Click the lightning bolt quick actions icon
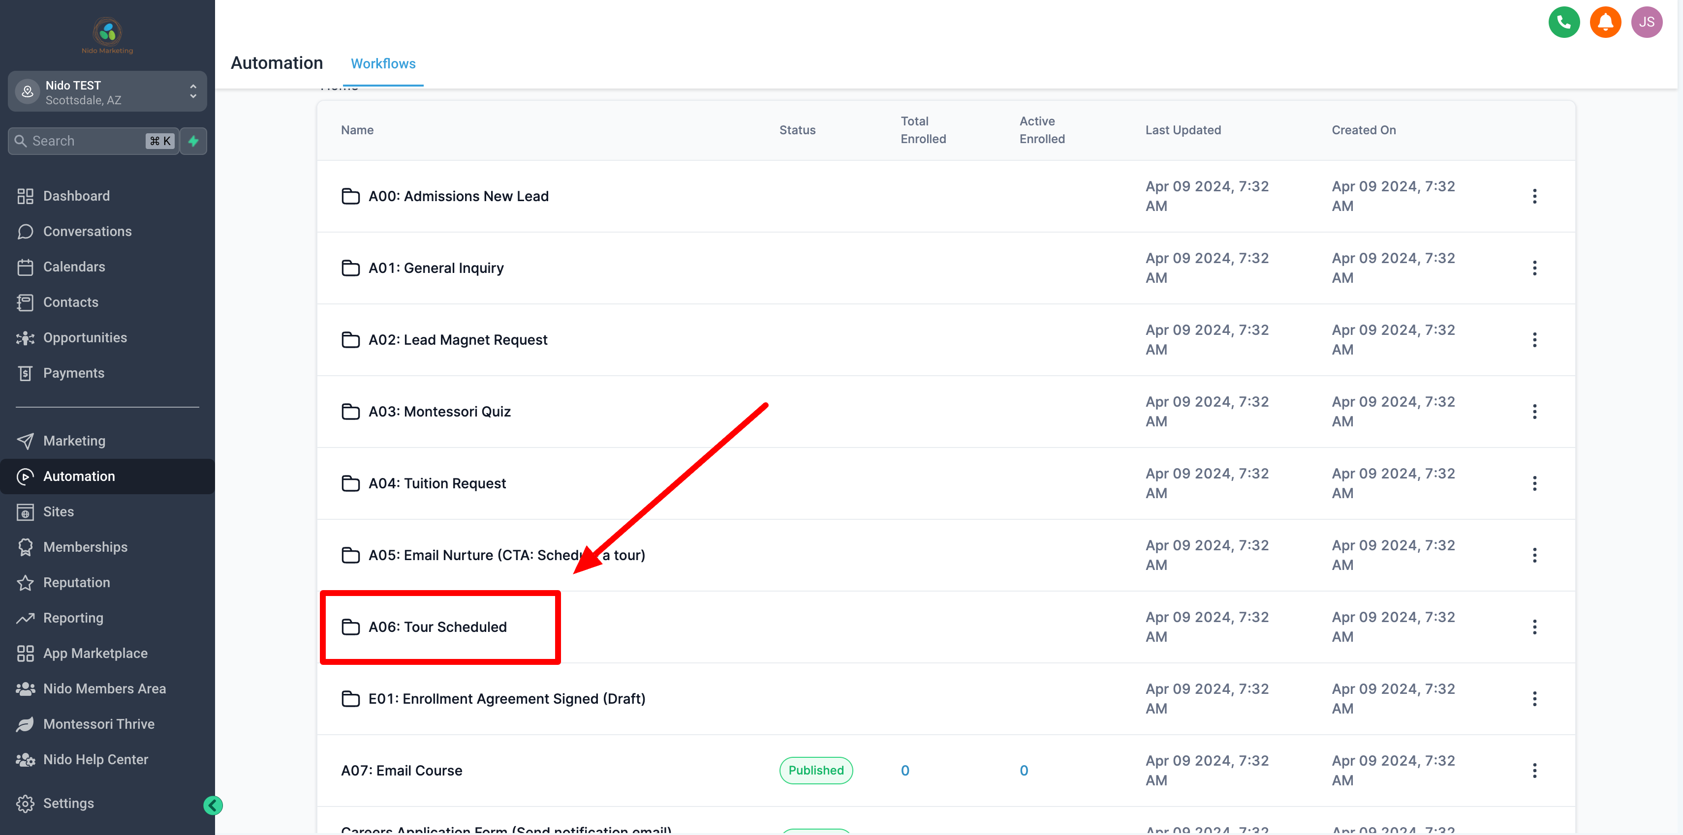Image resolution: width=1683 pixels, height=835 pixels. 193,141
